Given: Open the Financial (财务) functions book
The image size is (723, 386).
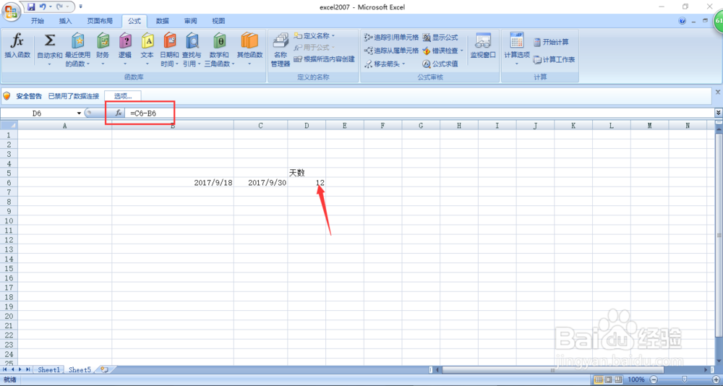Looking at the screenshot, I should coord(103,51).
